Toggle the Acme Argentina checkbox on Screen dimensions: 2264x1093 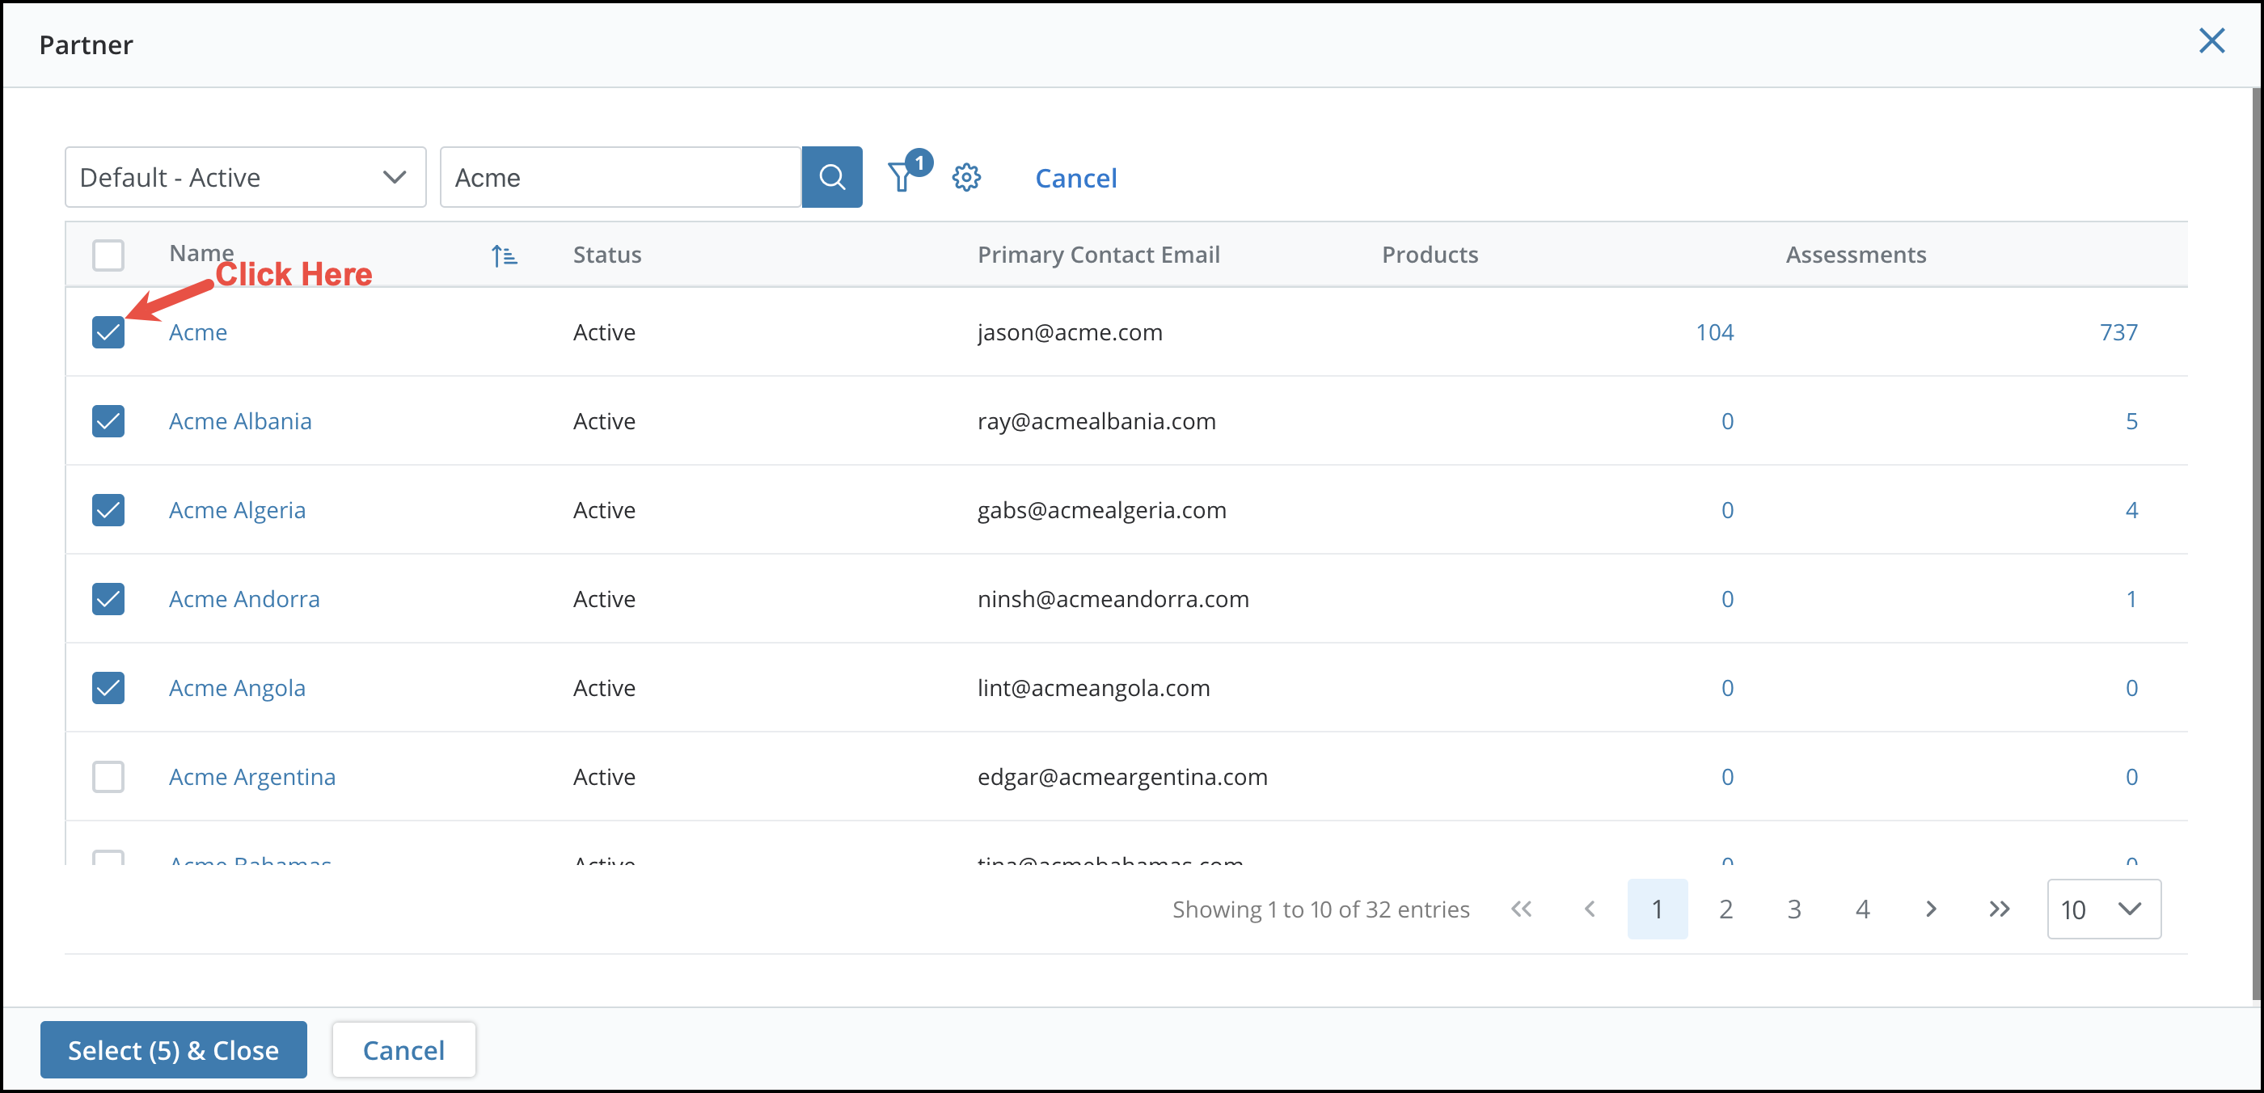110,775
